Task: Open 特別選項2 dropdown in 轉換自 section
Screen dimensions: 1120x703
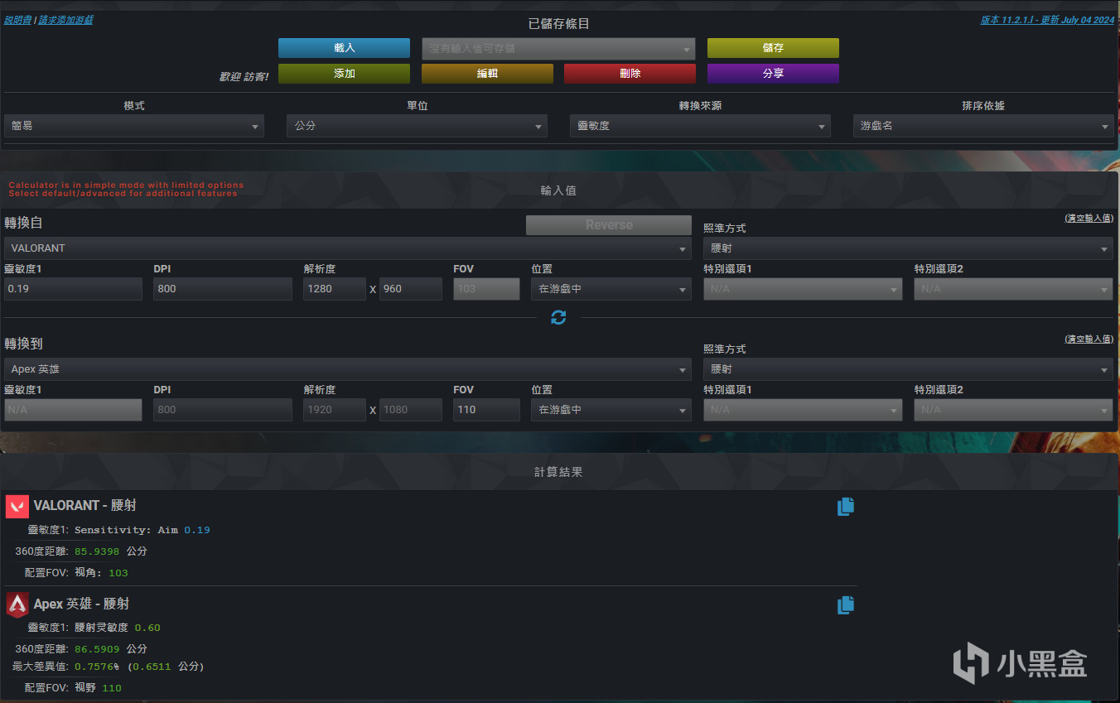Action: [1013, 289]
